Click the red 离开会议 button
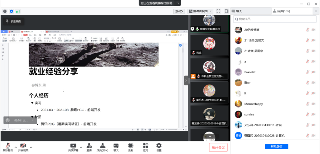 218,147
